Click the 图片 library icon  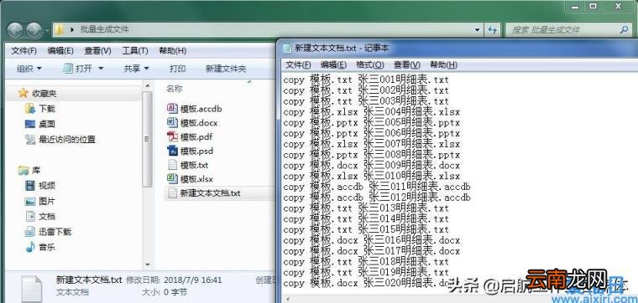pyautogui.click(x=29, y=201)
